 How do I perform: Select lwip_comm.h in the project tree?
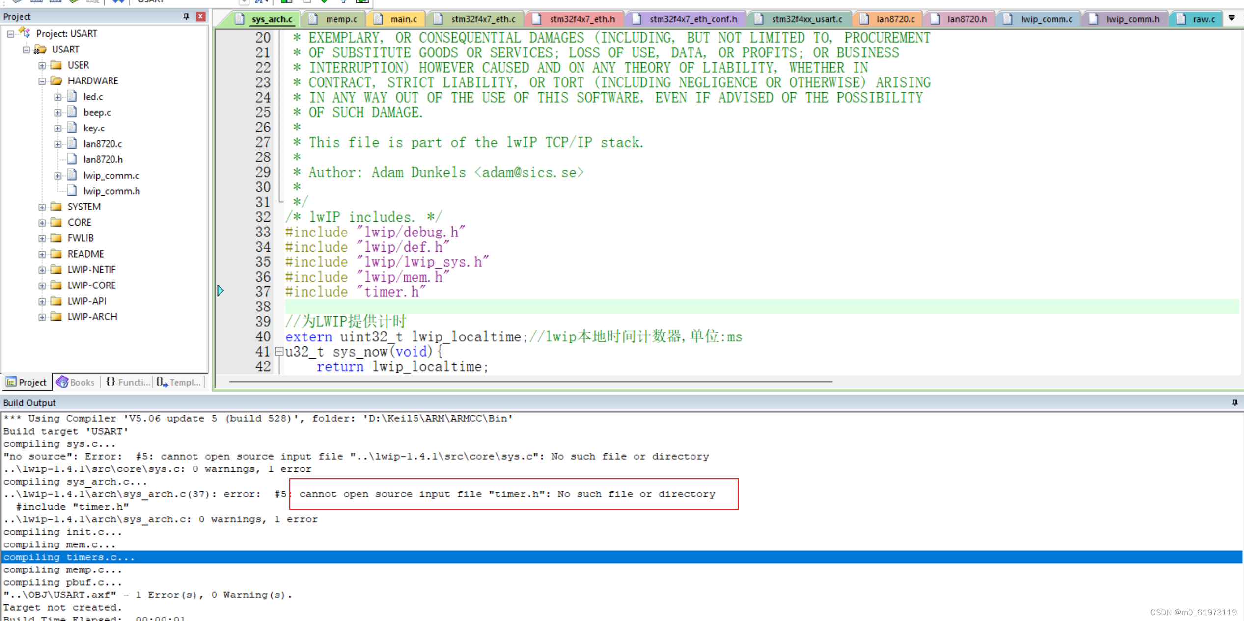click(111, 191)
